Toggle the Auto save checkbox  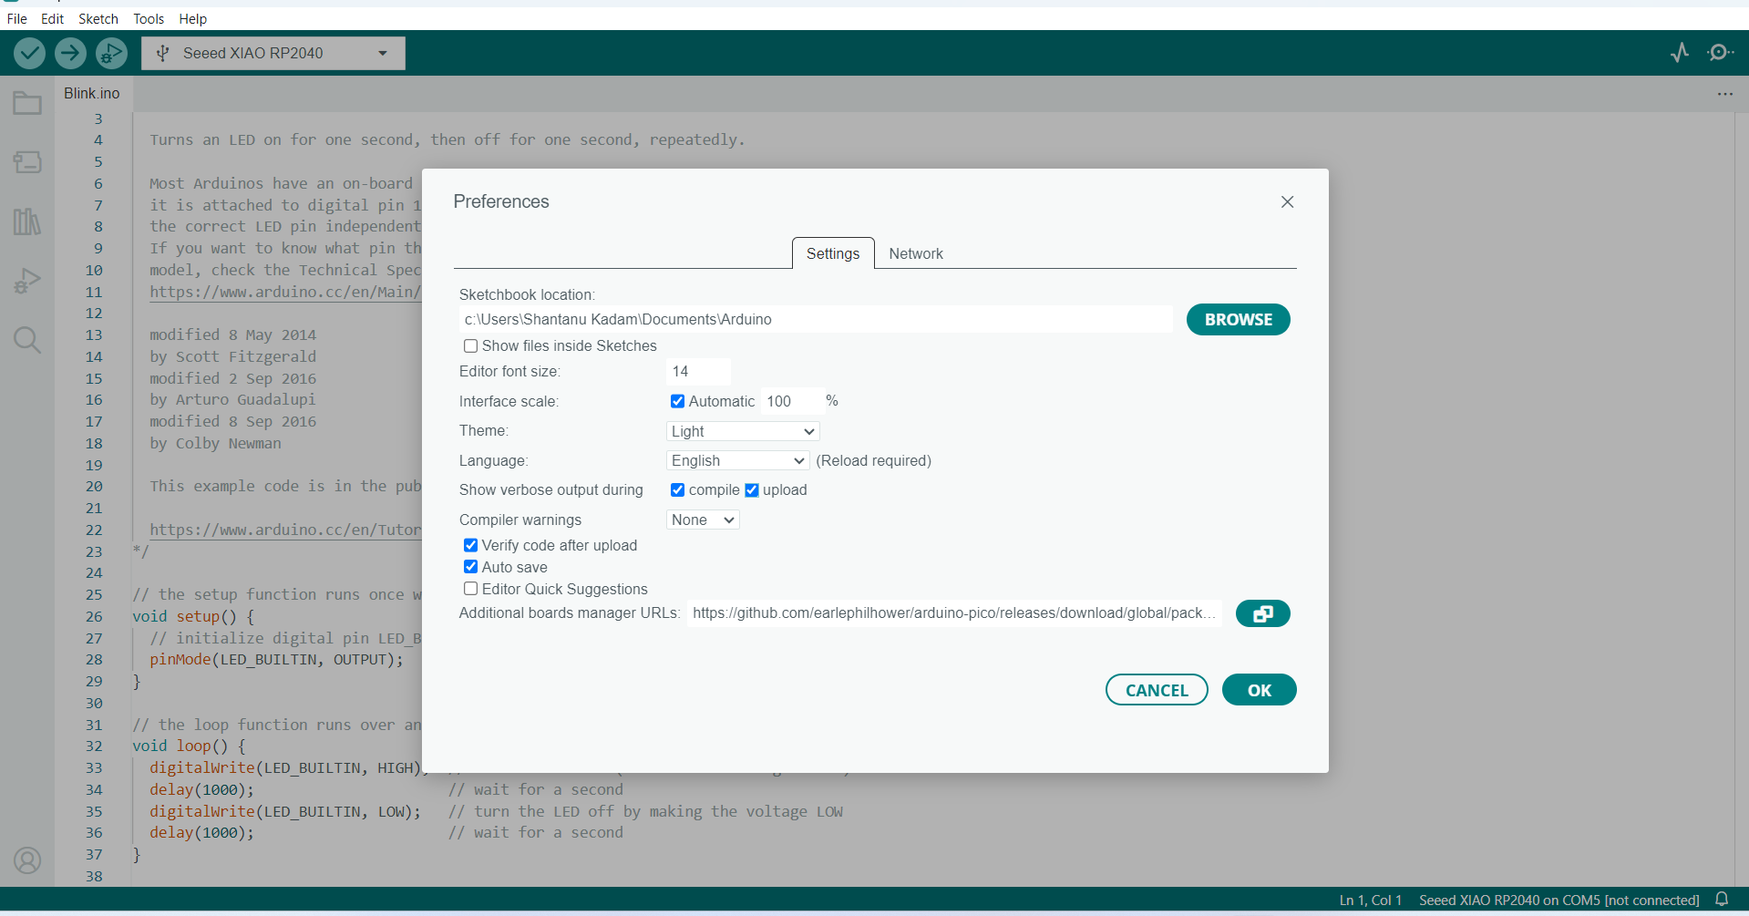coord(470,567)
